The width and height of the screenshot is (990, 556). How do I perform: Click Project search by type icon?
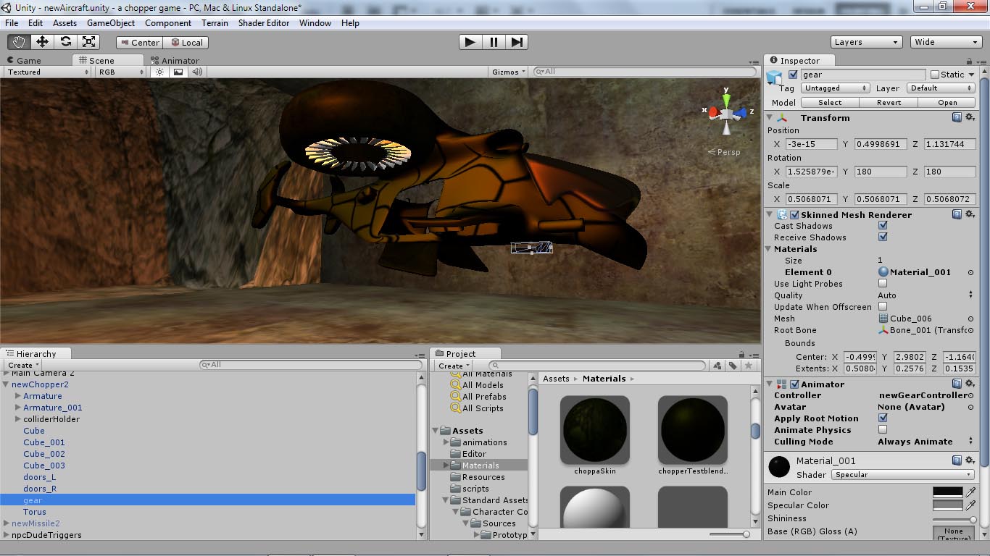[x=717, y=366]
